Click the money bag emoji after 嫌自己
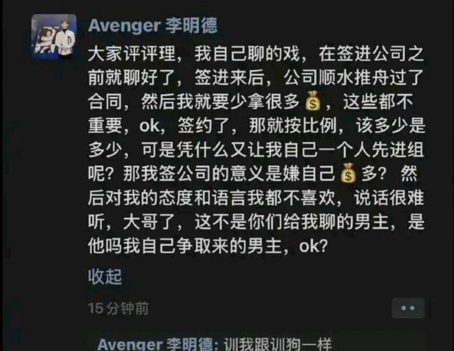The width and height of the screenshot is (454, 351). pyautogui.click(x=348, y=174)
